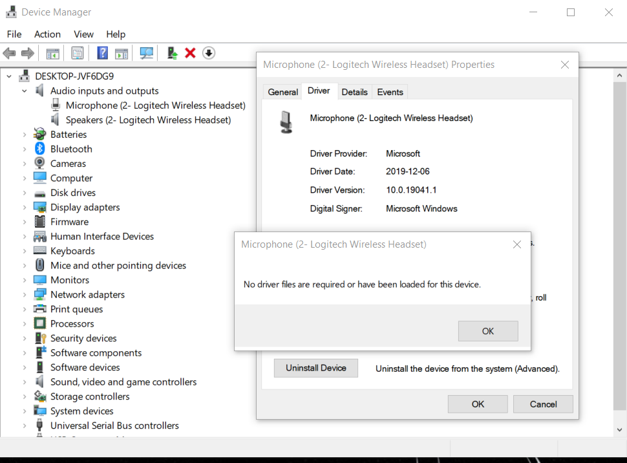Click the Batteries category icon
627x463 pixels.
[39, 134]
